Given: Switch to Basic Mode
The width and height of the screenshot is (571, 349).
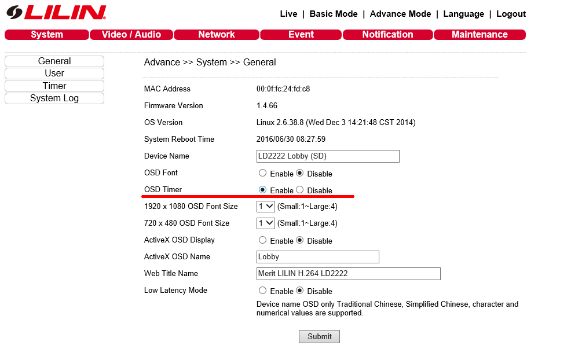Looking at the screenshot, I should coord(334,14).
